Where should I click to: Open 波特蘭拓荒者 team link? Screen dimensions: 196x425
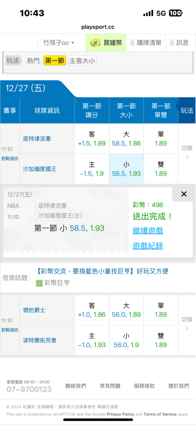coord(40,340)
